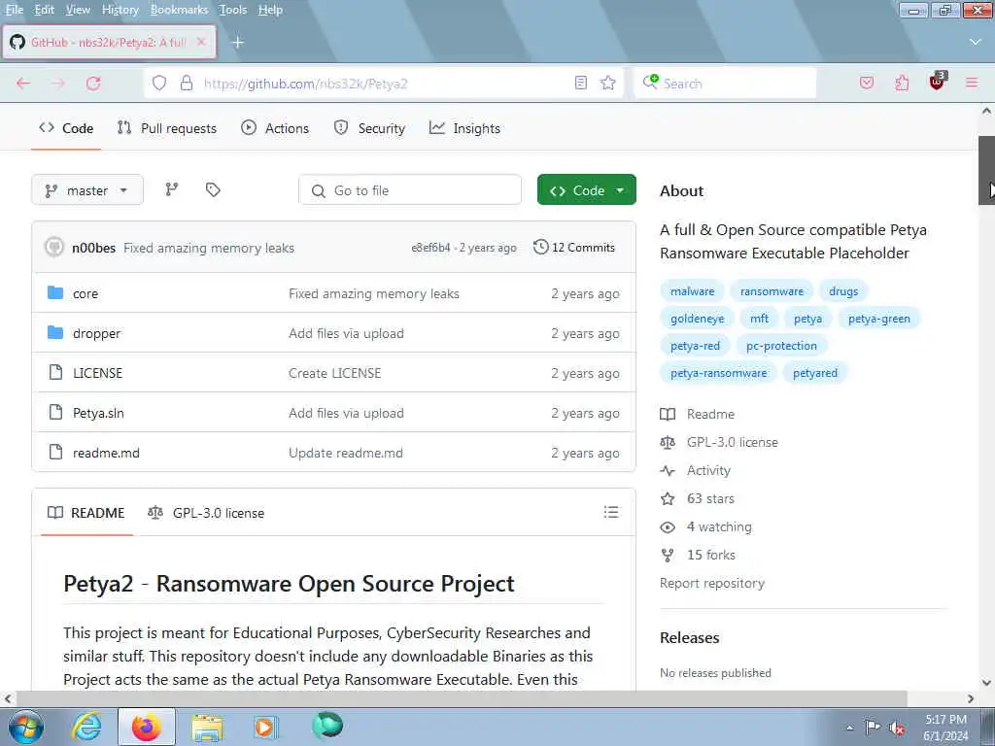Click Report repository link
The image size is (995, 746).
pyautogui.click(x=712, y=583)
